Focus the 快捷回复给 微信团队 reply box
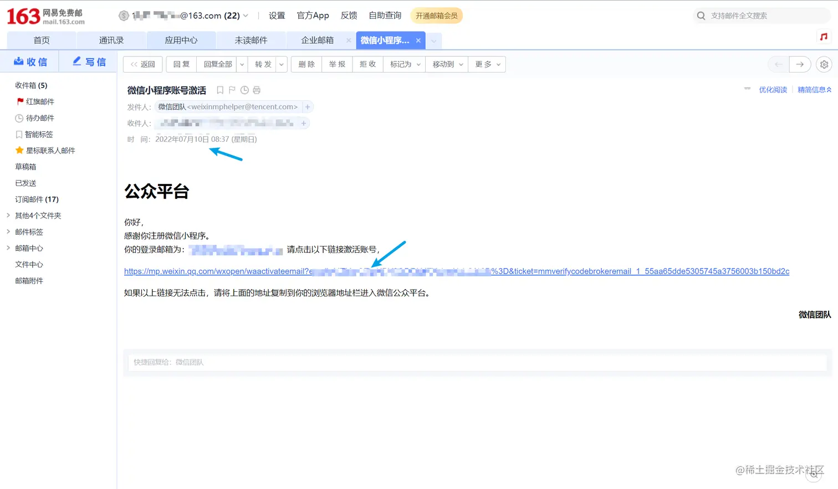 click(x=477, y=362)
